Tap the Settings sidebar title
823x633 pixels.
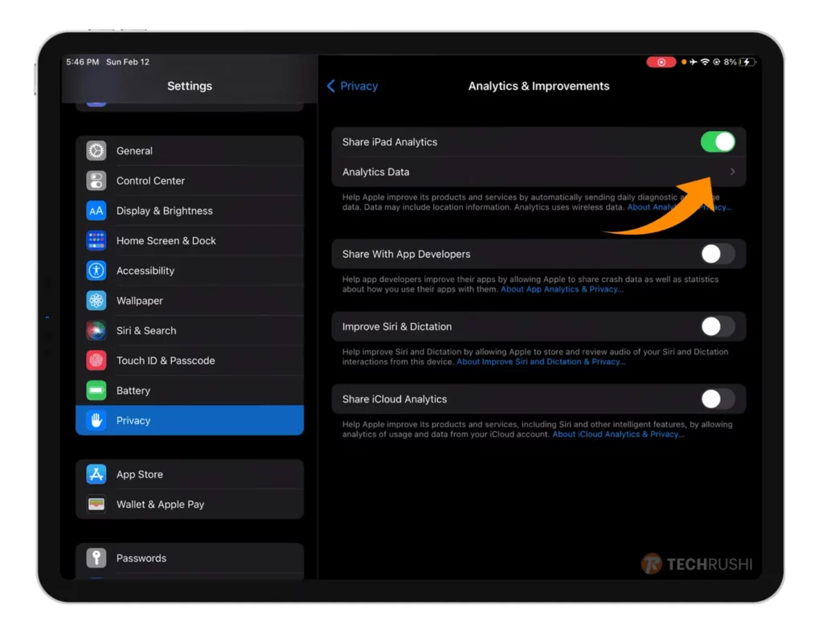click(190, 86)
